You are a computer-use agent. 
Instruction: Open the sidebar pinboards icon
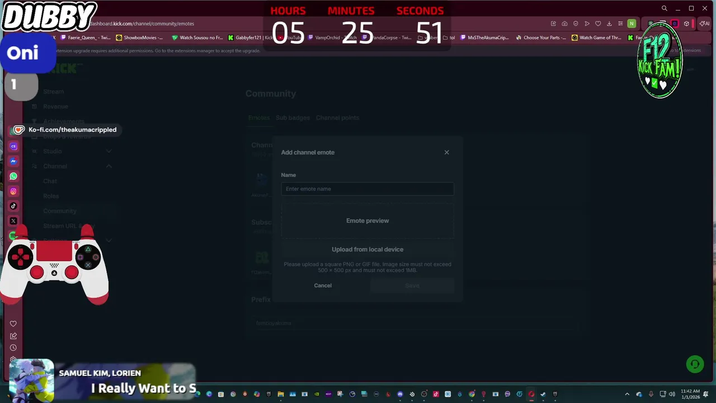(x=13, y=336)
